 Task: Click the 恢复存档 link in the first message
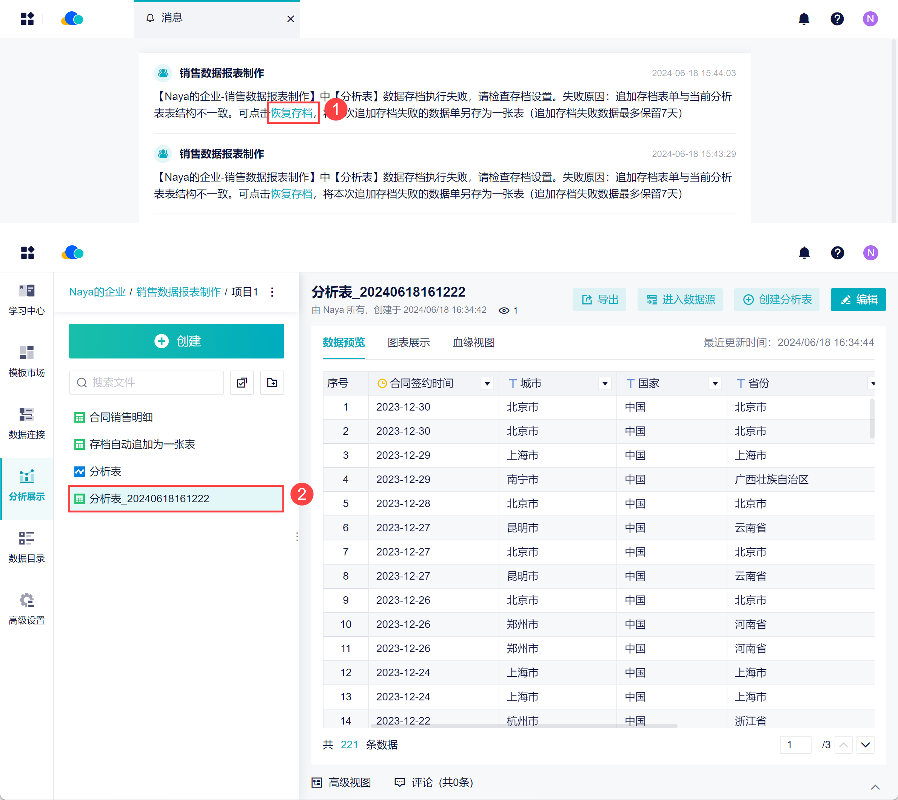coord(291,113)
